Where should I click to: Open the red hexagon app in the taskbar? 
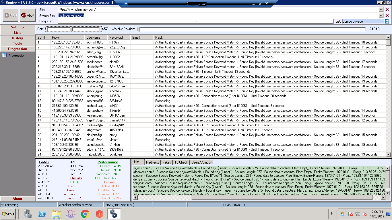point(99,214)
